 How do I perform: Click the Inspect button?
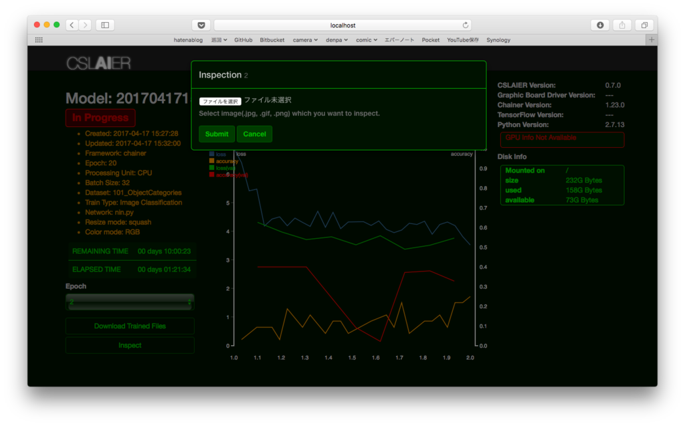pyautogui.click(x=130, y=345)
